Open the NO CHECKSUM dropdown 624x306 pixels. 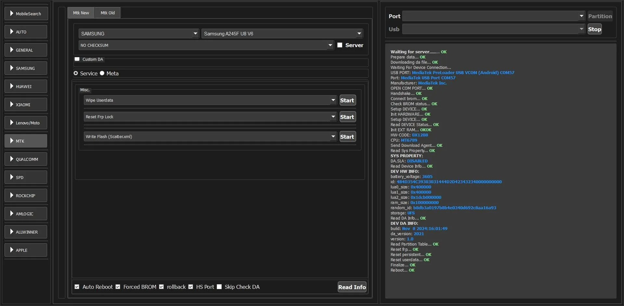206,45
